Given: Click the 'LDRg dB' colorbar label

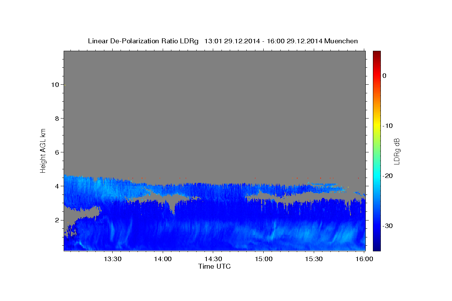Looking at the screenshot, I should (x=396, y=151).
